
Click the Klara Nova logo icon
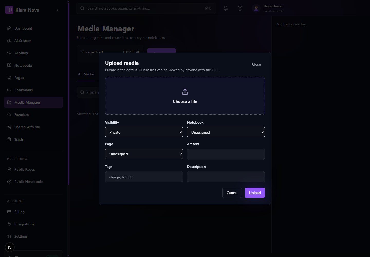click(x=9, y=10)
